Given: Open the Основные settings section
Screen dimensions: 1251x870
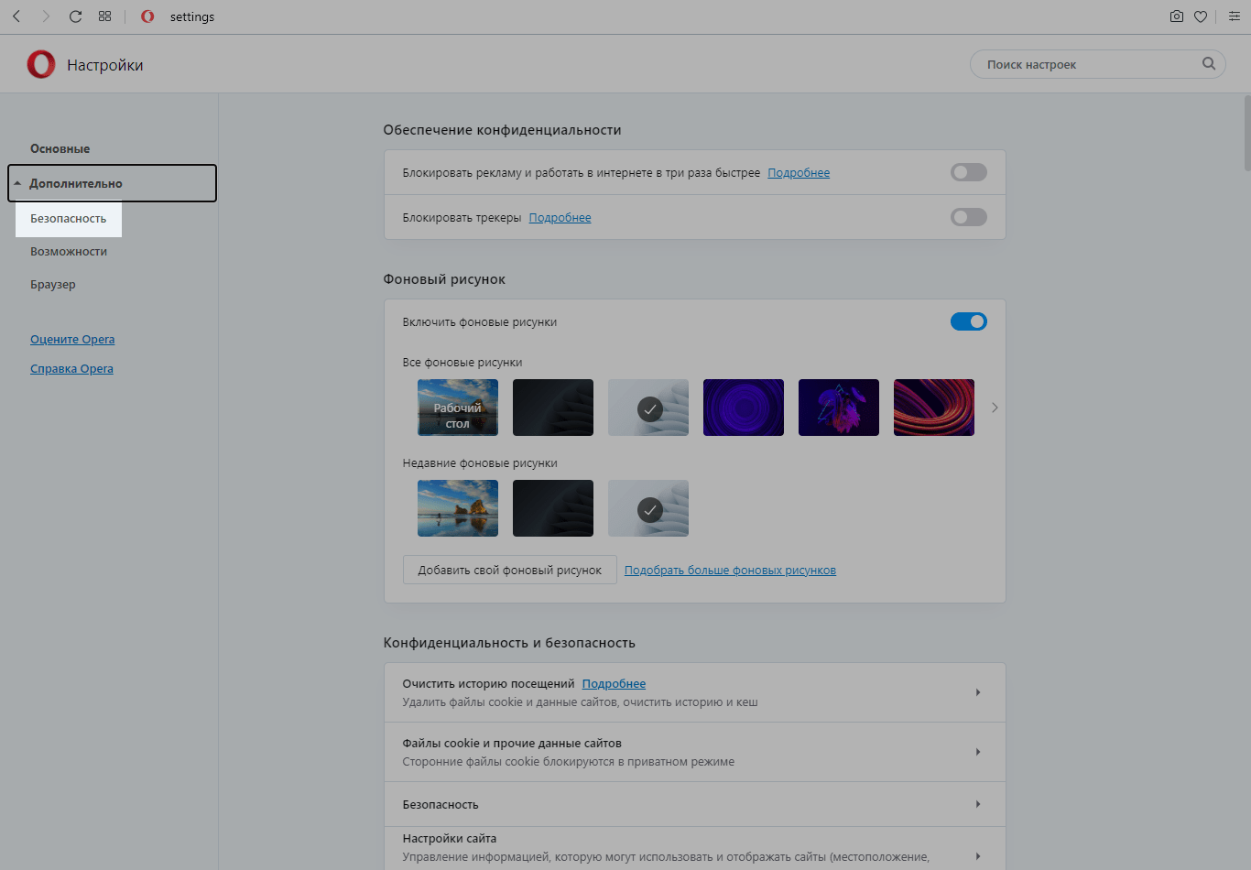Looking at the screenshot, I should pyautogui.click(x=60, y=148).
